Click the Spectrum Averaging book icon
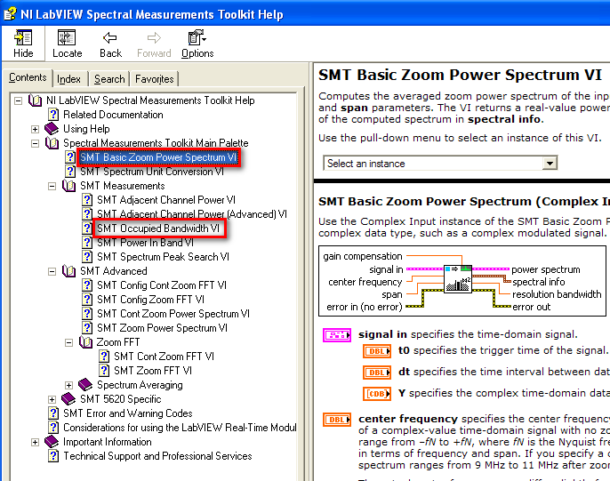The width and height of the screenshot is (610, 481). [85, 385]
